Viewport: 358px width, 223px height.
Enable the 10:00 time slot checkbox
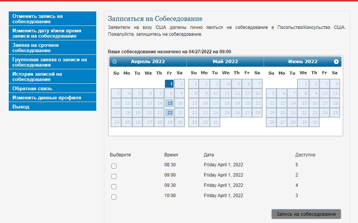114,197
